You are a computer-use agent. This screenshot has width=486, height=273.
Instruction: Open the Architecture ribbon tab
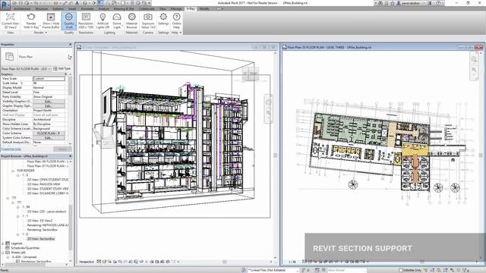[x=22, y=8]
